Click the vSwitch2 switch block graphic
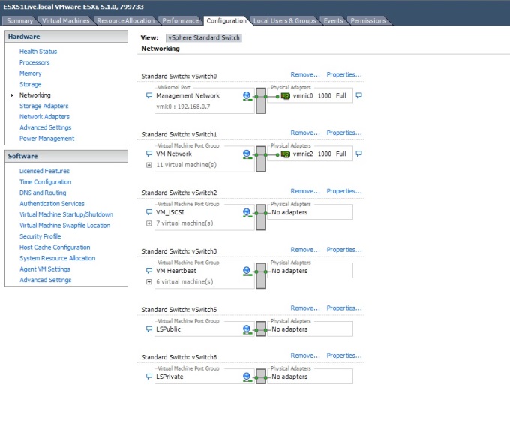 pos(261,217)
